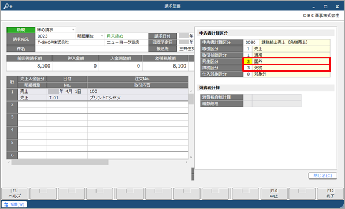Click the 4月 1日 date cell

(x=67, y=91)
